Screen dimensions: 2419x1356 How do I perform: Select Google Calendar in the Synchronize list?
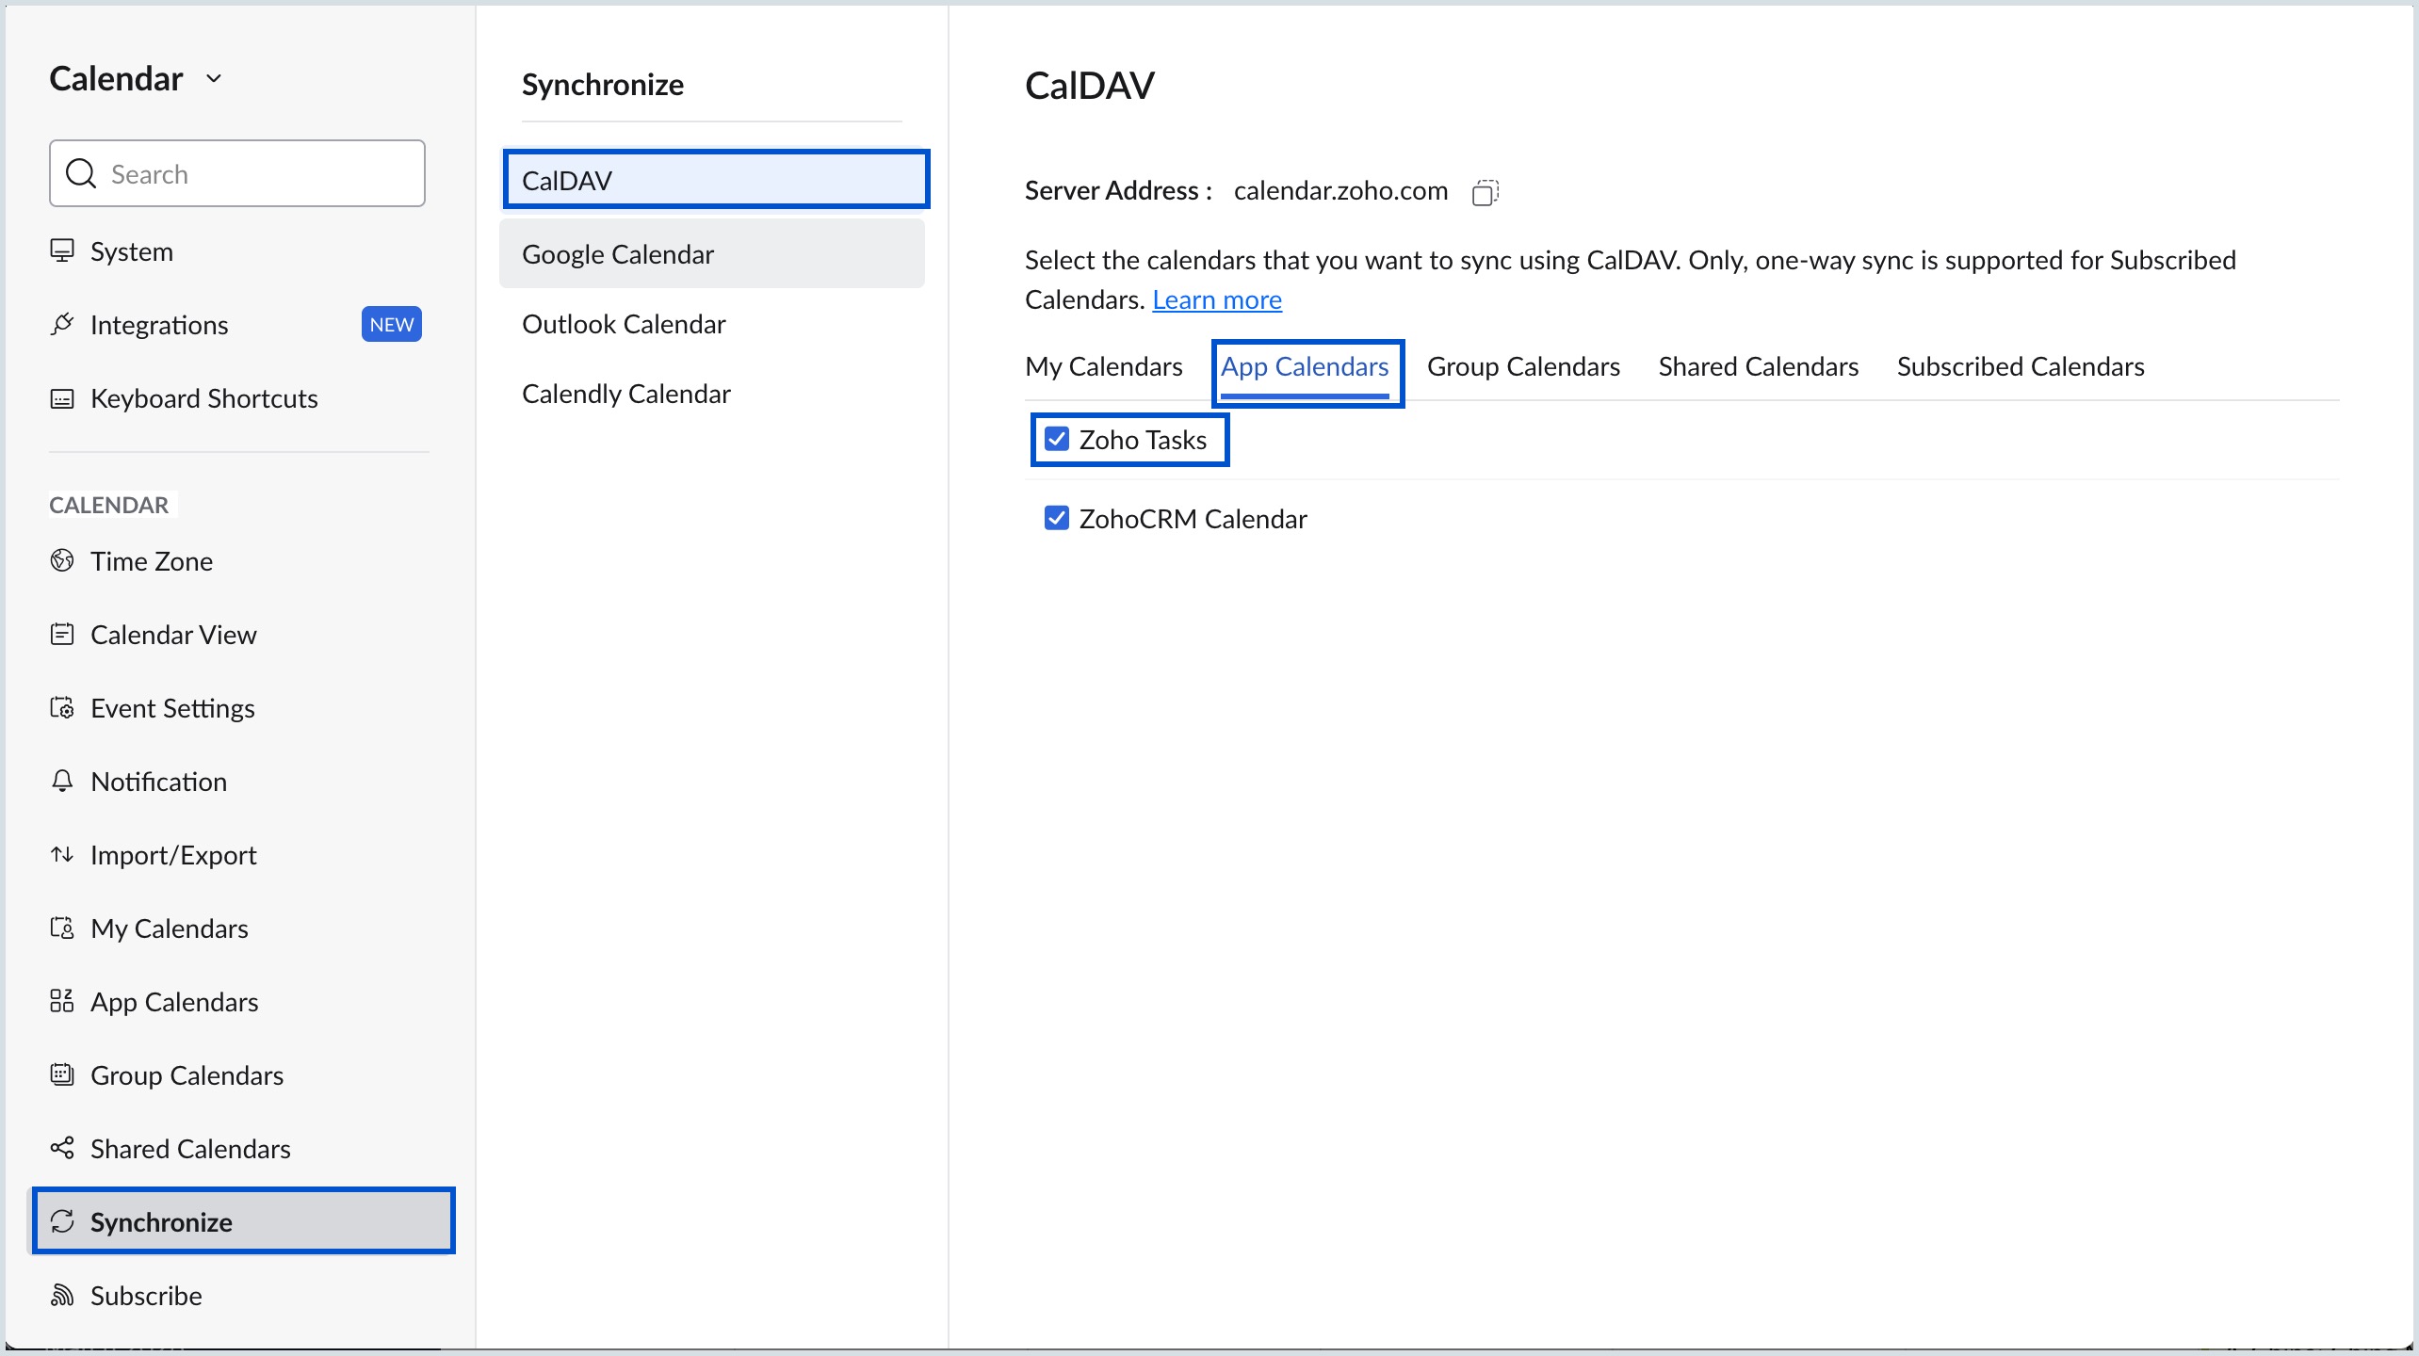617,253
